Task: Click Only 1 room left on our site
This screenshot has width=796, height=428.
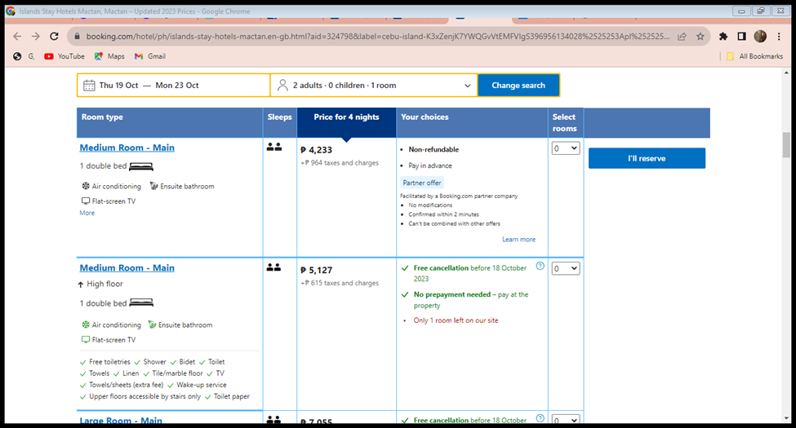Action: [456, 320]
